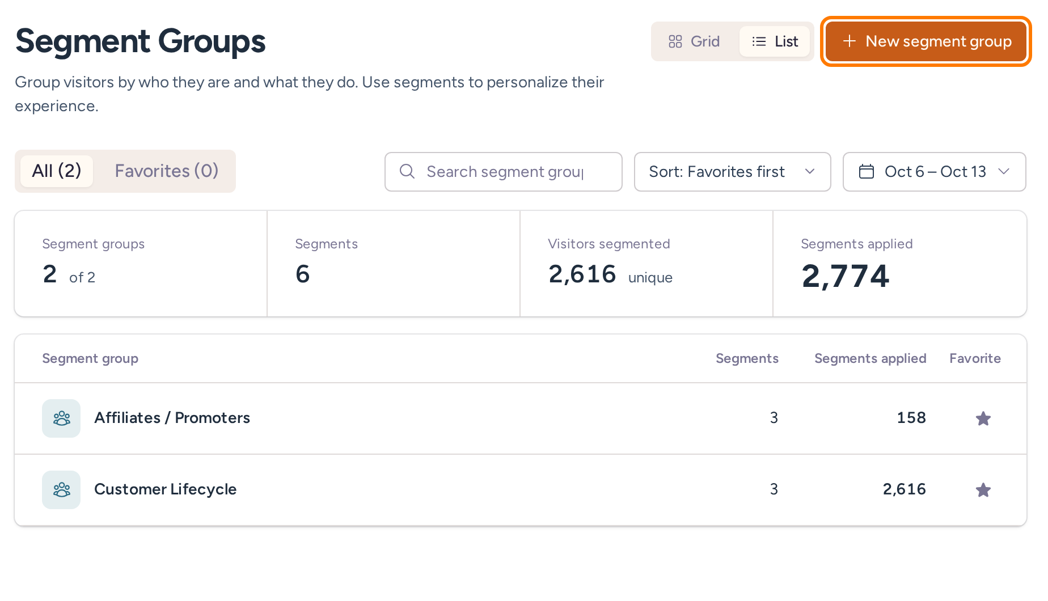Switch to List view
The image size is (1048, 601).
[775, 41]
